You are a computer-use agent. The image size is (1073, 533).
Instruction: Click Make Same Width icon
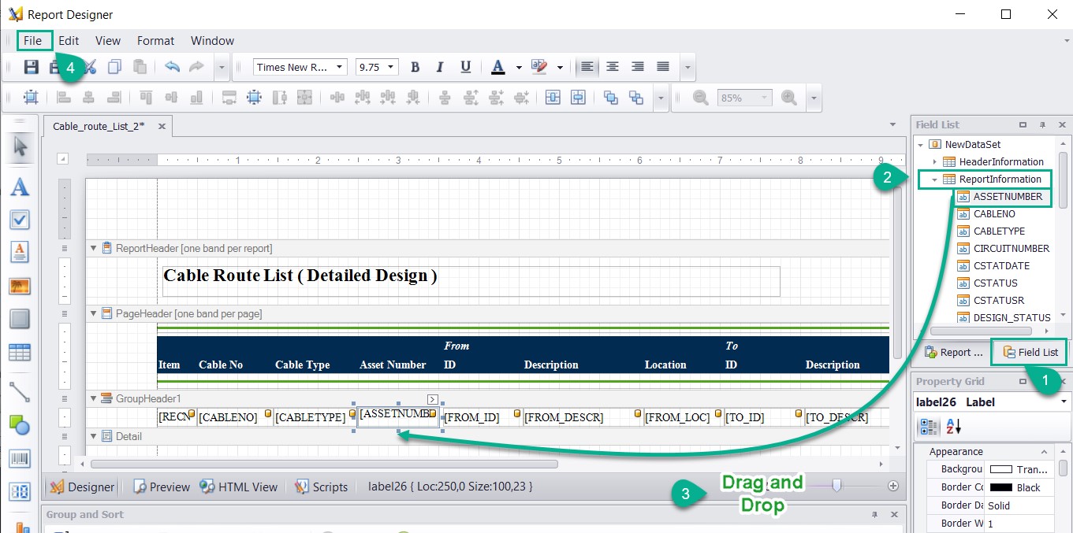click(x=229, y=98)
